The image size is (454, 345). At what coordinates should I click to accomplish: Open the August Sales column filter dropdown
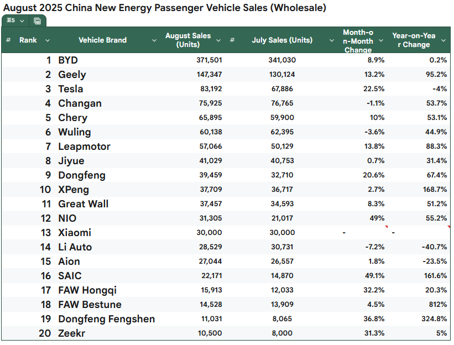pyautogui.click(x=218, y=40)
